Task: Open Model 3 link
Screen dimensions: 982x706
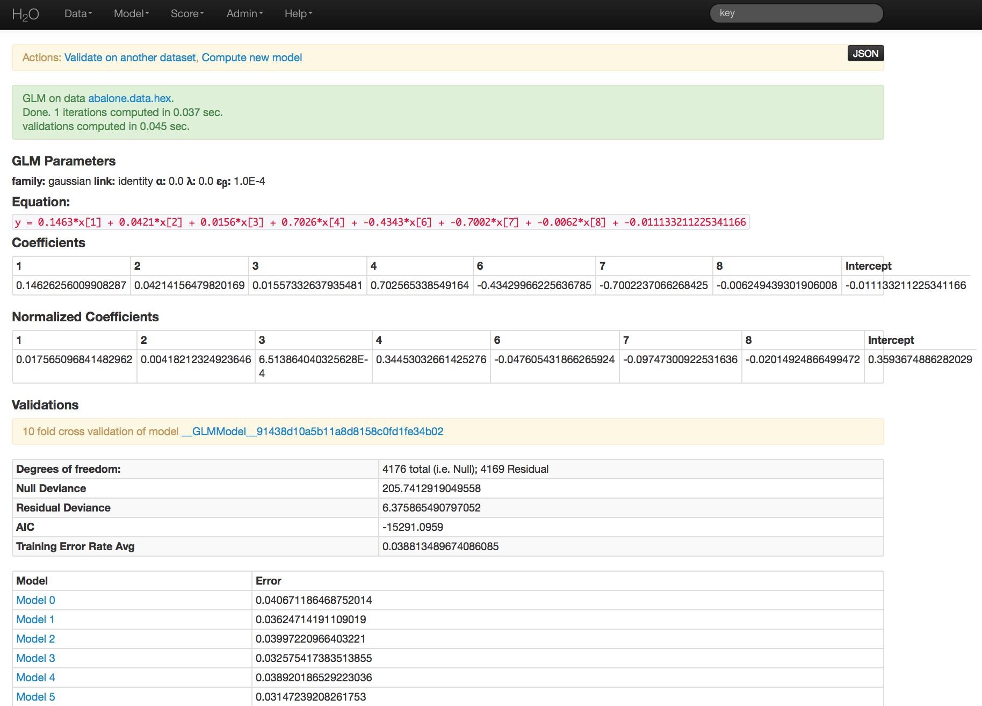Action: [35, 658]
